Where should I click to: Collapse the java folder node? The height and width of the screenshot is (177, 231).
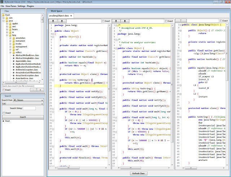(x=3, y=21)
